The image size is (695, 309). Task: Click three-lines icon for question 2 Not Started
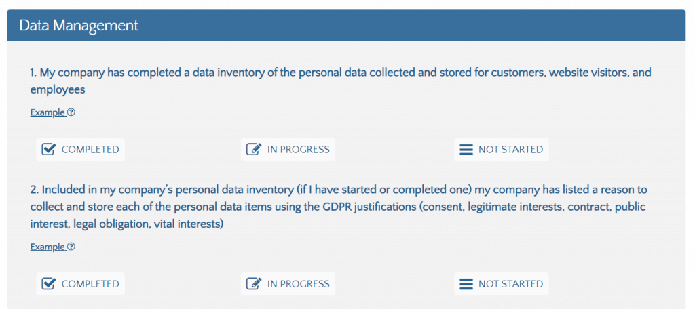(x=466, y=284)
